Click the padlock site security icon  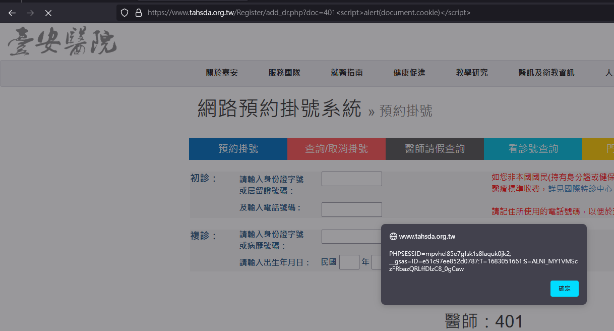point(139,13)
